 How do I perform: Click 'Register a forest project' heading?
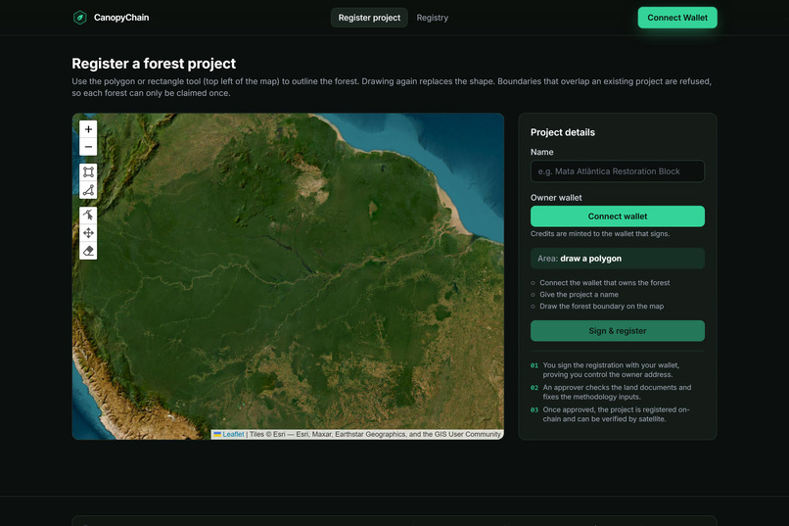154,64
